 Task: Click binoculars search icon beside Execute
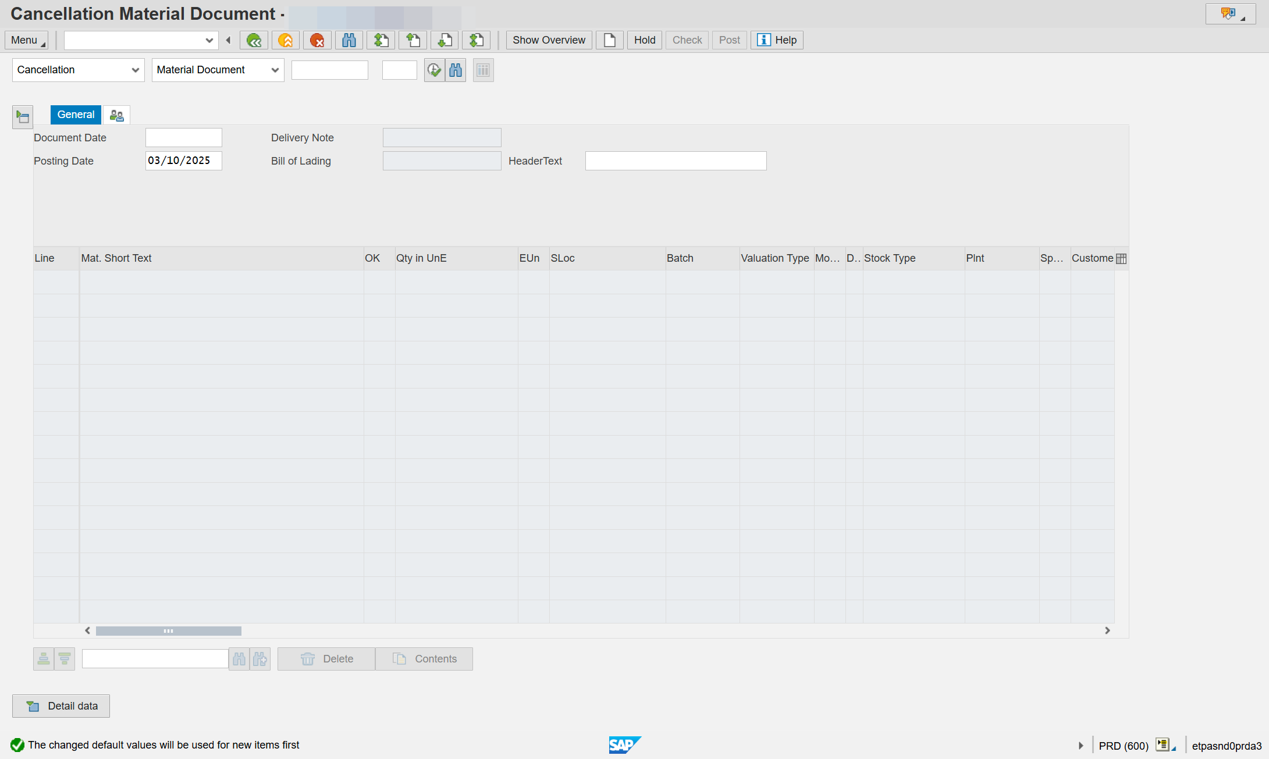point(456,70)
